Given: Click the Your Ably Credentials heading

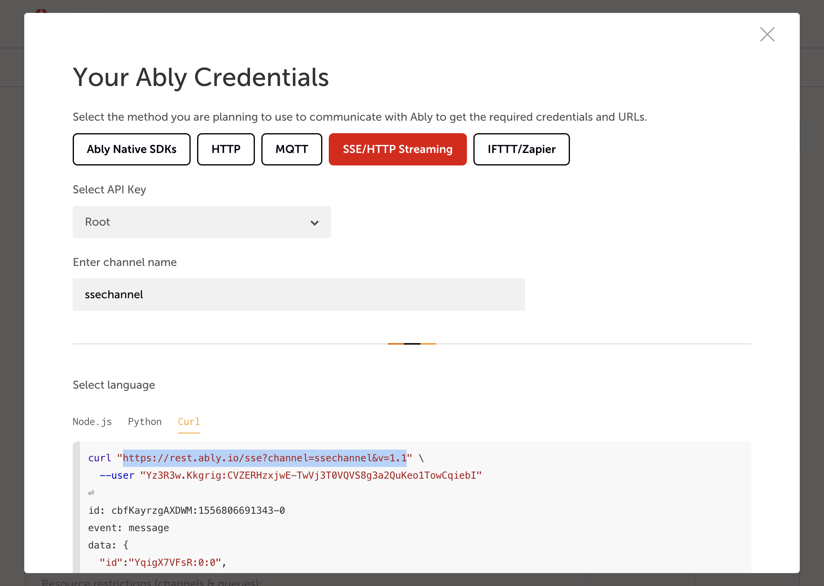Looking at the screenshot, I should [x=201, y=77].
